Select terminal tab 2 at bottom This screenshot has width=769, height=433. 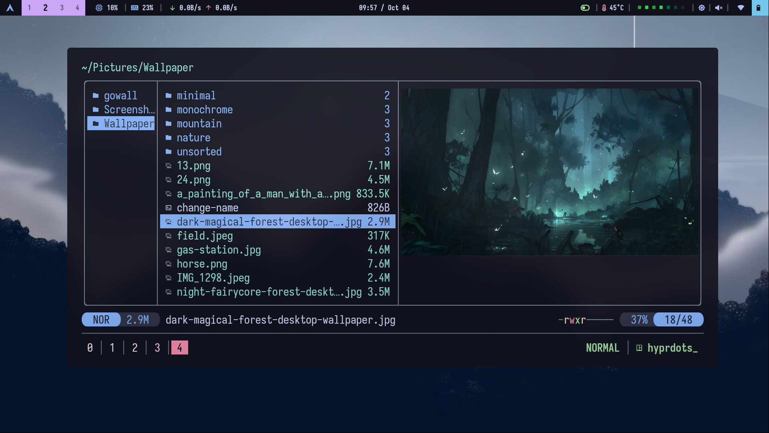pos(135,348)
